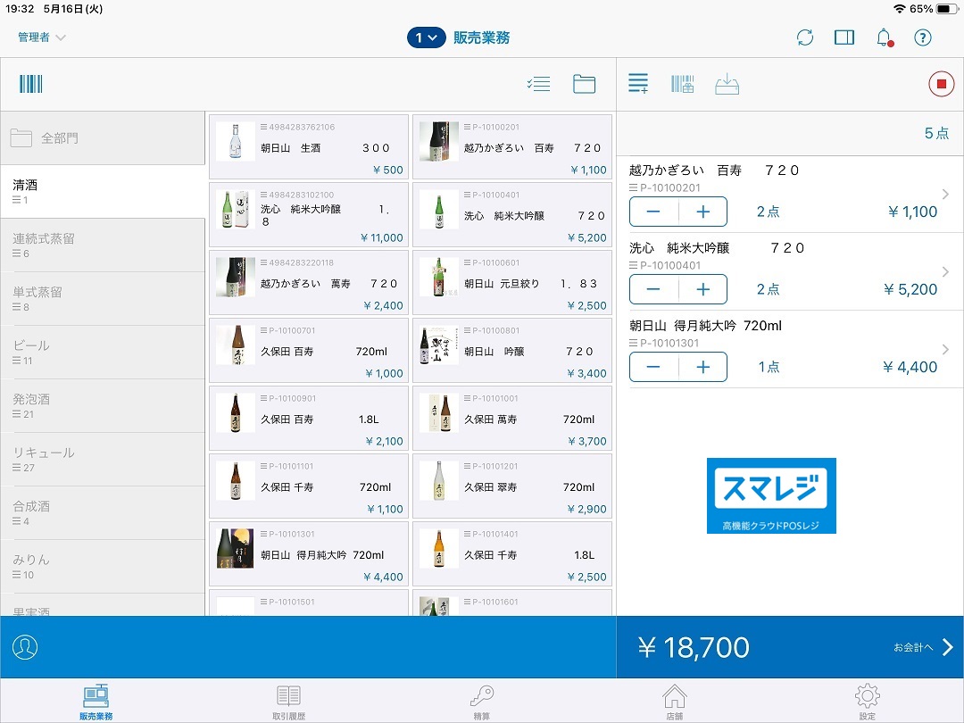The width and height of the screenshot is (964, 723).
Task: Decrease quantity of 洗心 純米大吟醸 in cart
Action: tap(653, 289)
